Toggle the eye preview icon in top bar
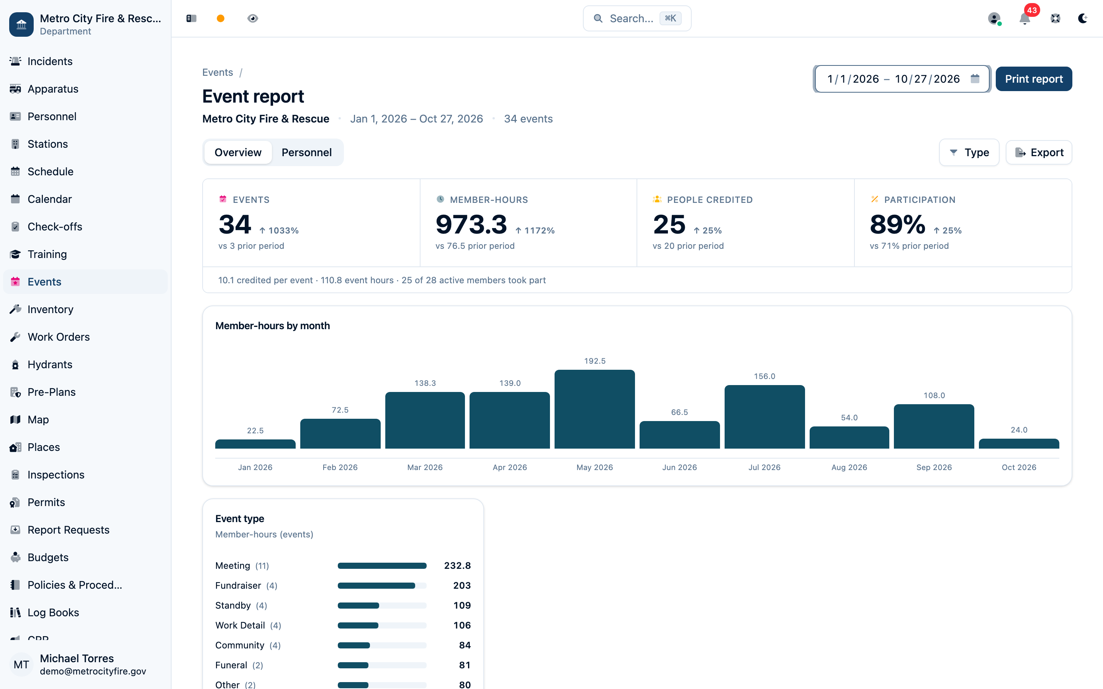The image size is (1103, 689). coord(252,18)
